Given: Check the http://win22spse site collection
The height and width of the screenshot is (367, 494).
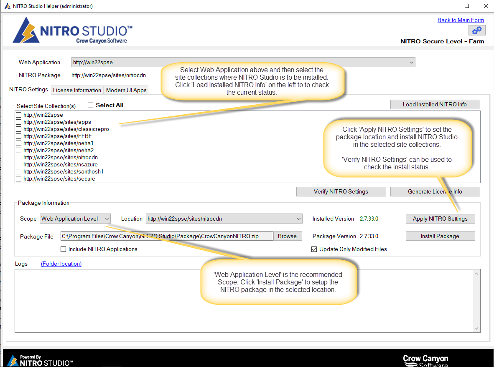Looking at the screenshot, I should [18, 115].
